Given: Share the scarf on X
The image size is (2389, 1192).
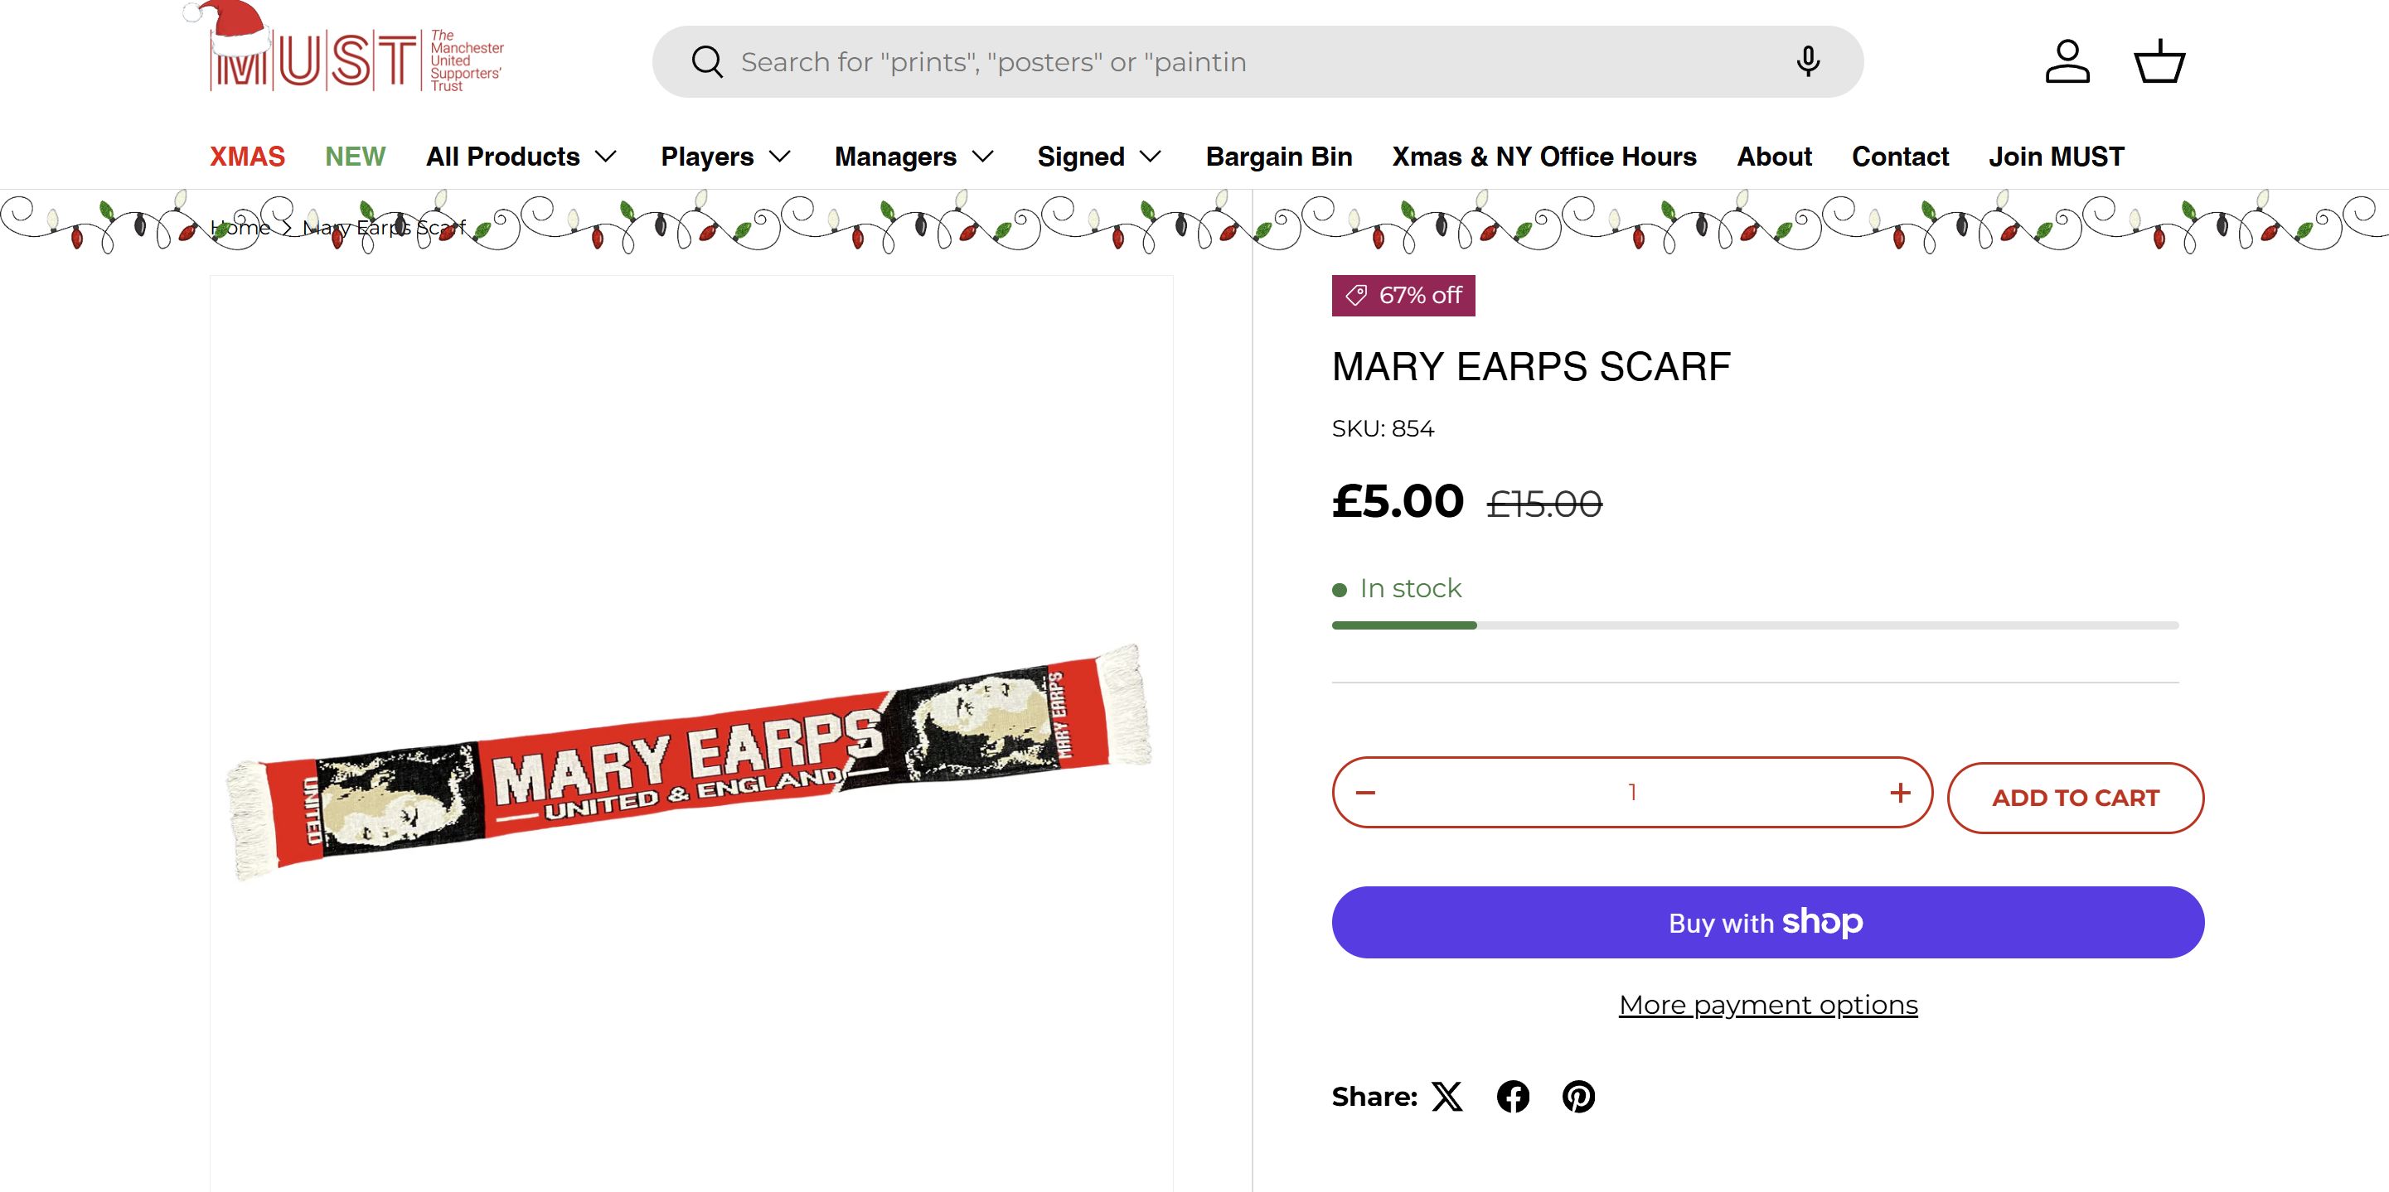Looking at the screenshot, I should click(x=1446, y=1097).
